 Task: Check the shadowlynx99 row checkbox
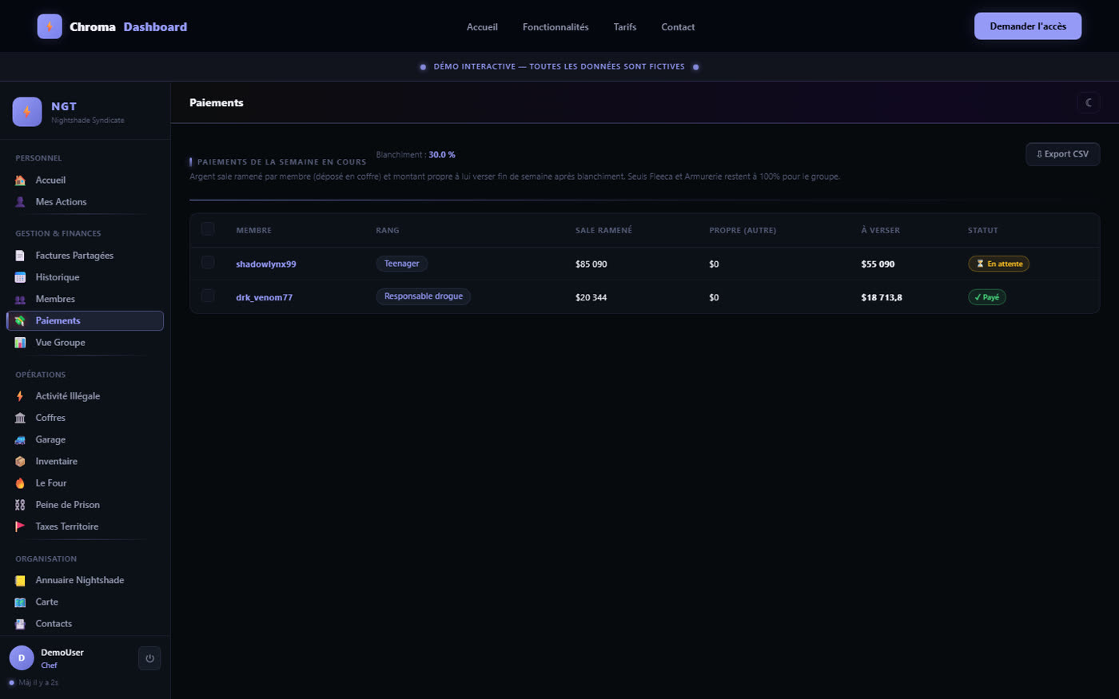[208, 263]
